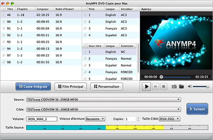Click the stop playback button
213x140 pixels.
pyautogui.click(x=164, y=87)
